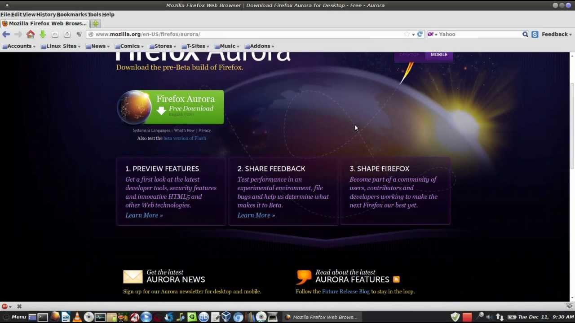Open the Feedback dropdown button

tap(557, 34)
